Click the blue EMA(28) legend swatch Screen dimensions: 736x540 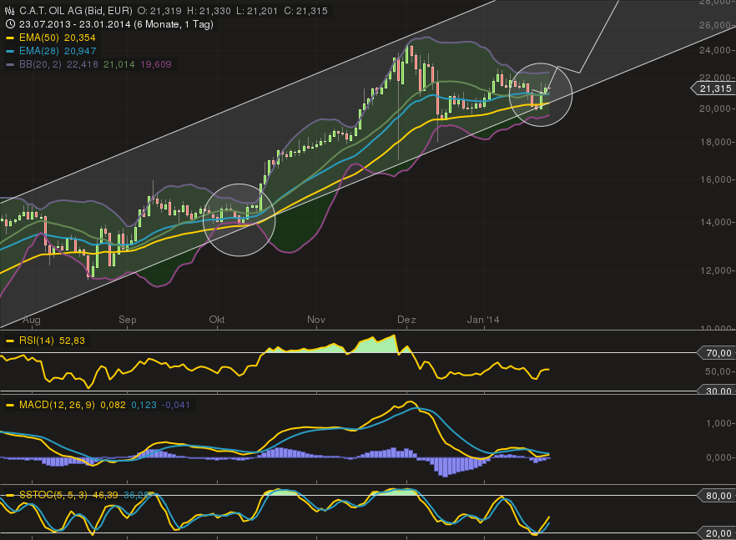pos(10,51)
